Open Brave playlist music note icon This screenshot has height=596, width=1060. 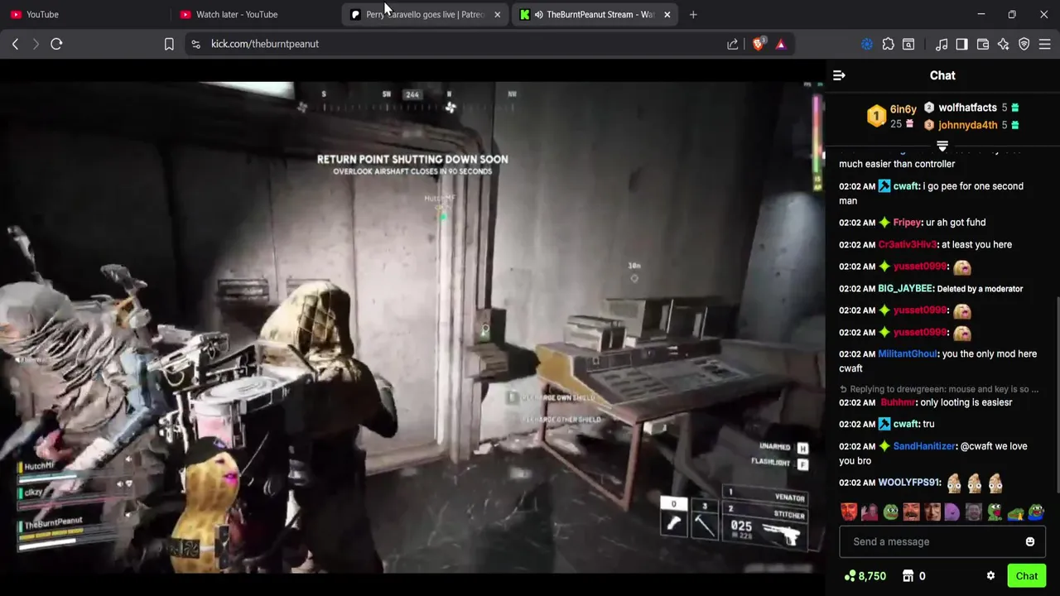tap(942, 44)
